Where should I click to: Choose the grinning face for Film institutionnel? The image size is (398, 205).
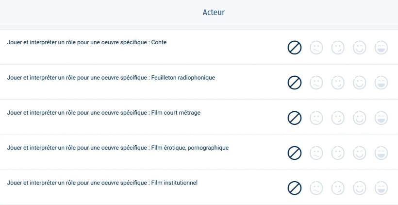coord(381,188)
